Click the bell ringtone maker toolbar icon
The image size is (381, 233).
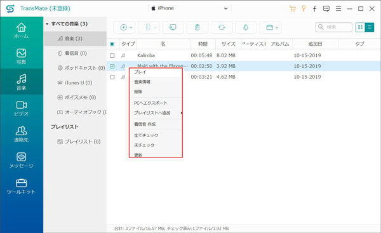246,27
